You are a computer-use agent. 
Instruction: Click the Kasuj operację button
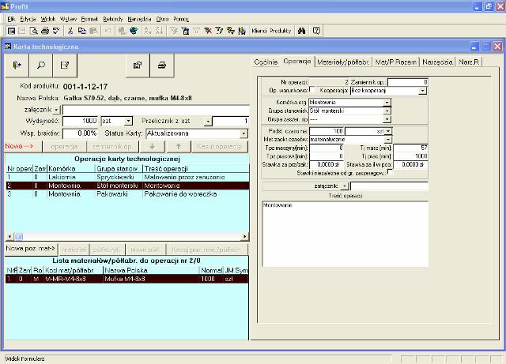220,147
